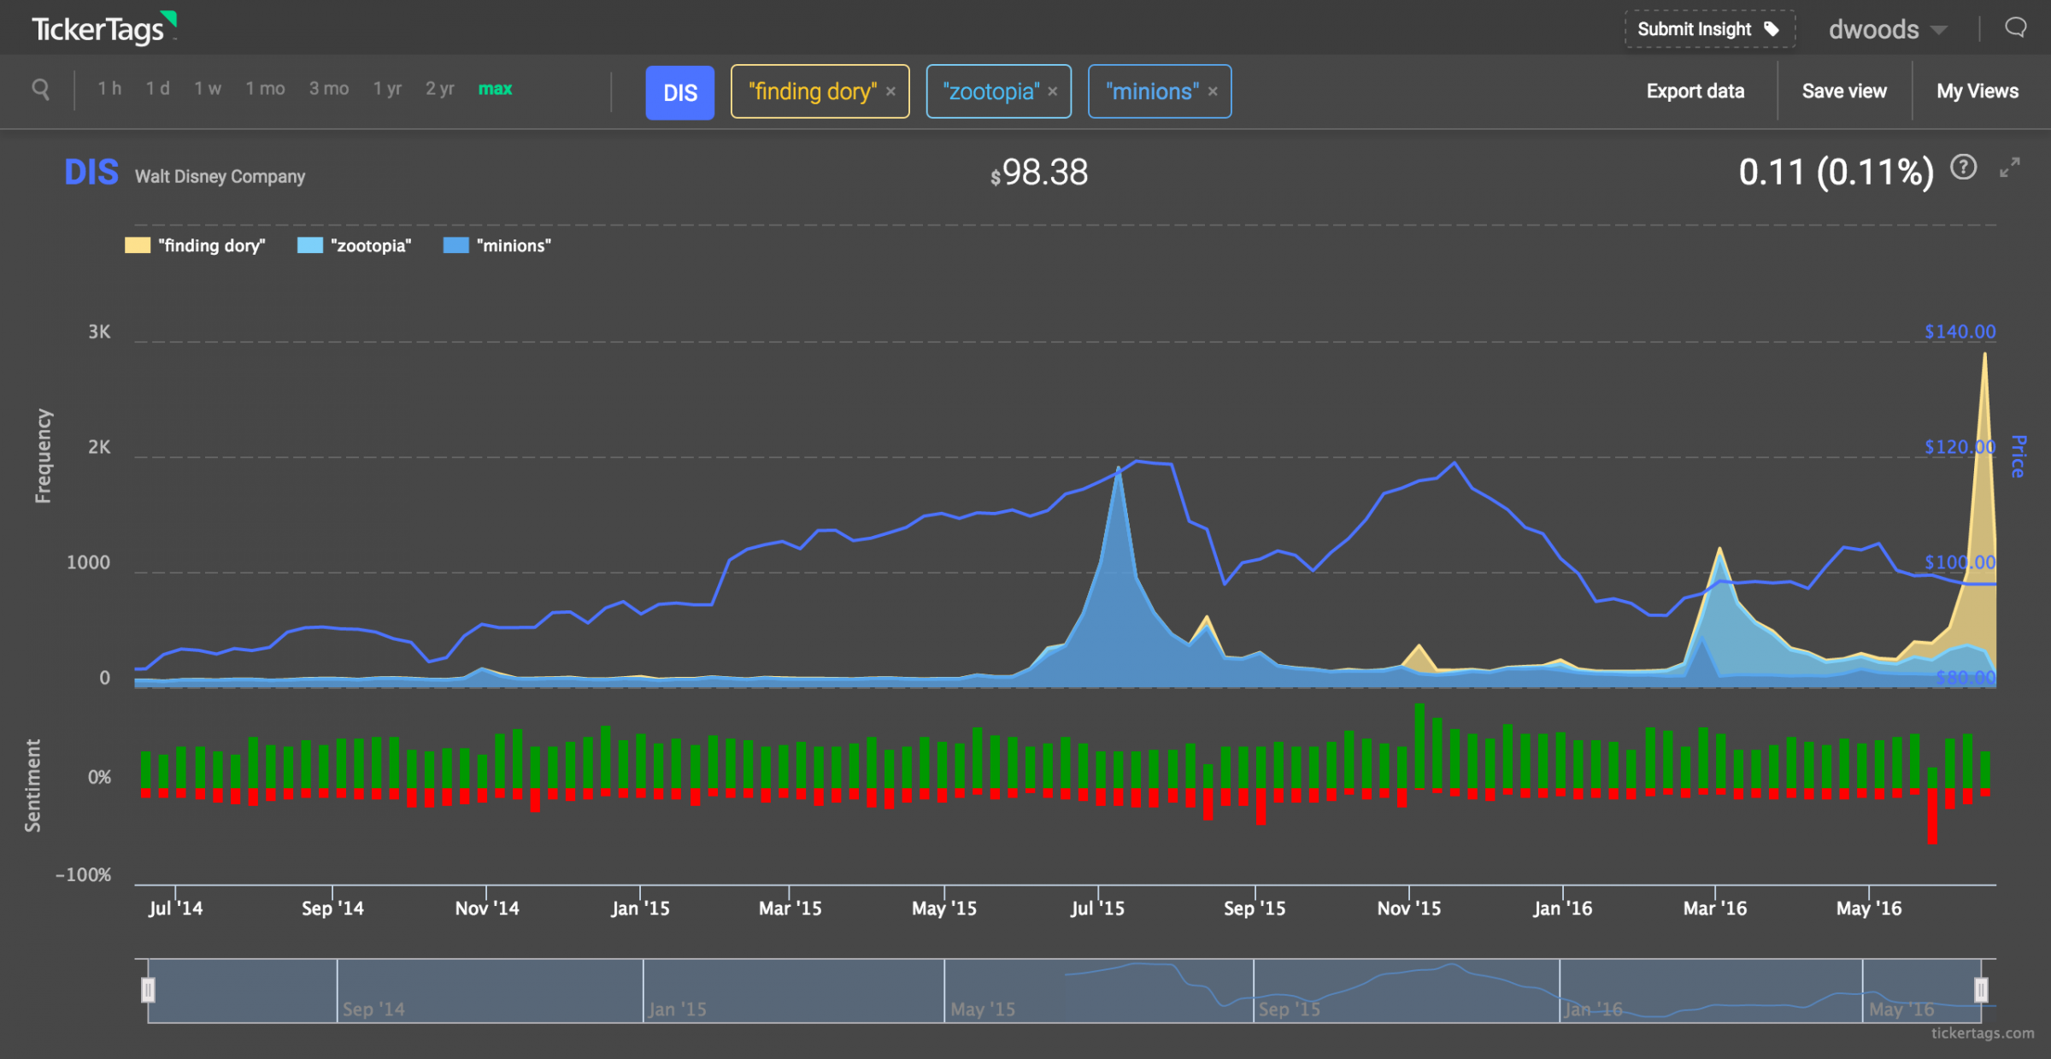Click the Jan '15 axis label
Image resolution: width=2051 pixels, height=1059 pixels.
pyautogui.click(x=640, y=909)
